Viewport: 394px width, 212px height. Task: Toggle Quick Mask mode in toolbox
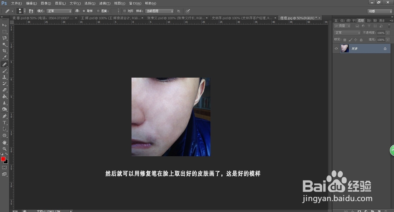tap(4, 168)
